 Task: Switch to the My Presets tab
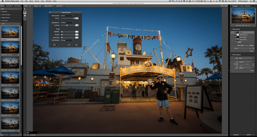coord(17,6)
